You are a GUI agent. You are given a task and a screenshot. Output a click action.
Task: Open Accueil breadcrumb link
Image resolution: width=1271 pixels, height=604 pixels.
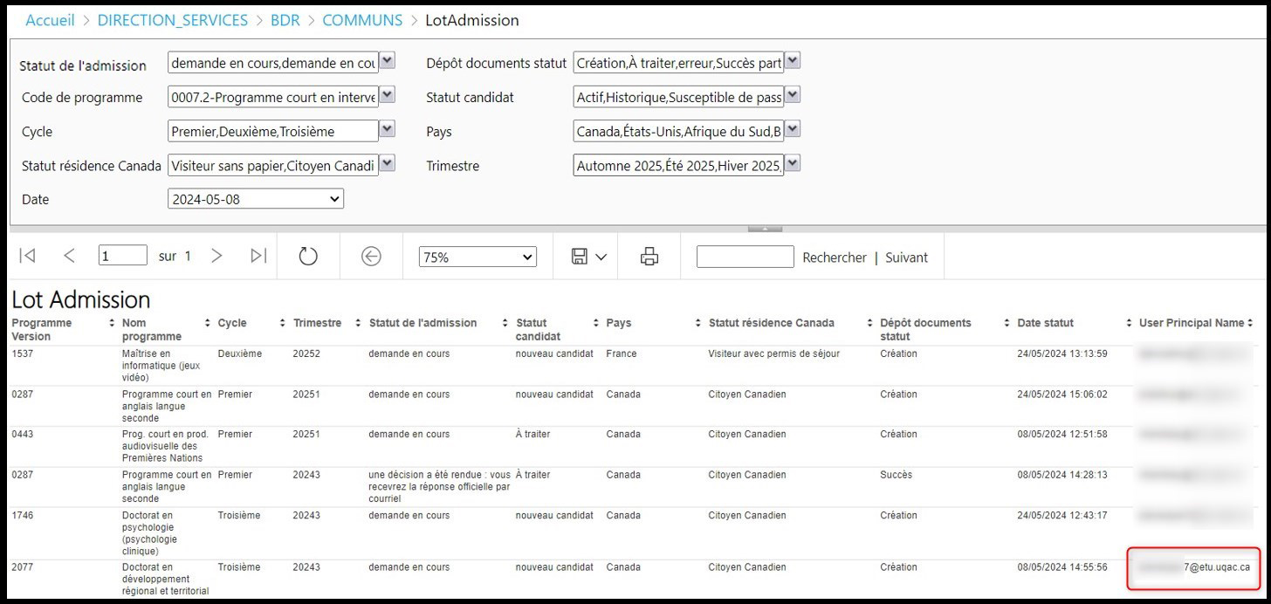[x=50, y=20]
